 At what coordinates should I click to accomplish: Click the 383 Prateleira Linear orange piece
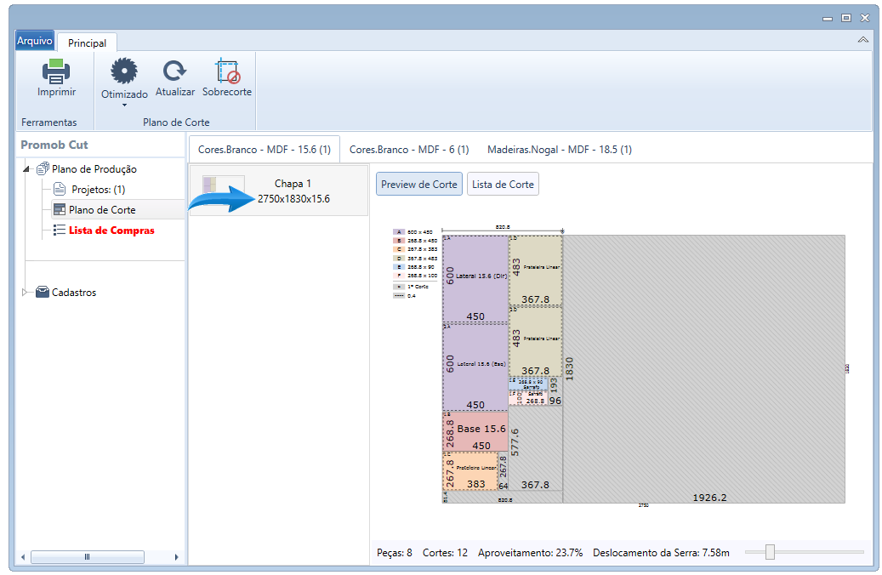pos(470,471)
